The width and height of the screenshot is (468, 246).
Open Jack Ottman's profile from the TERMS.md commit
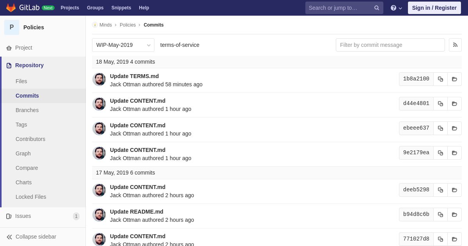pyautogui.click(x=125, y=84)
